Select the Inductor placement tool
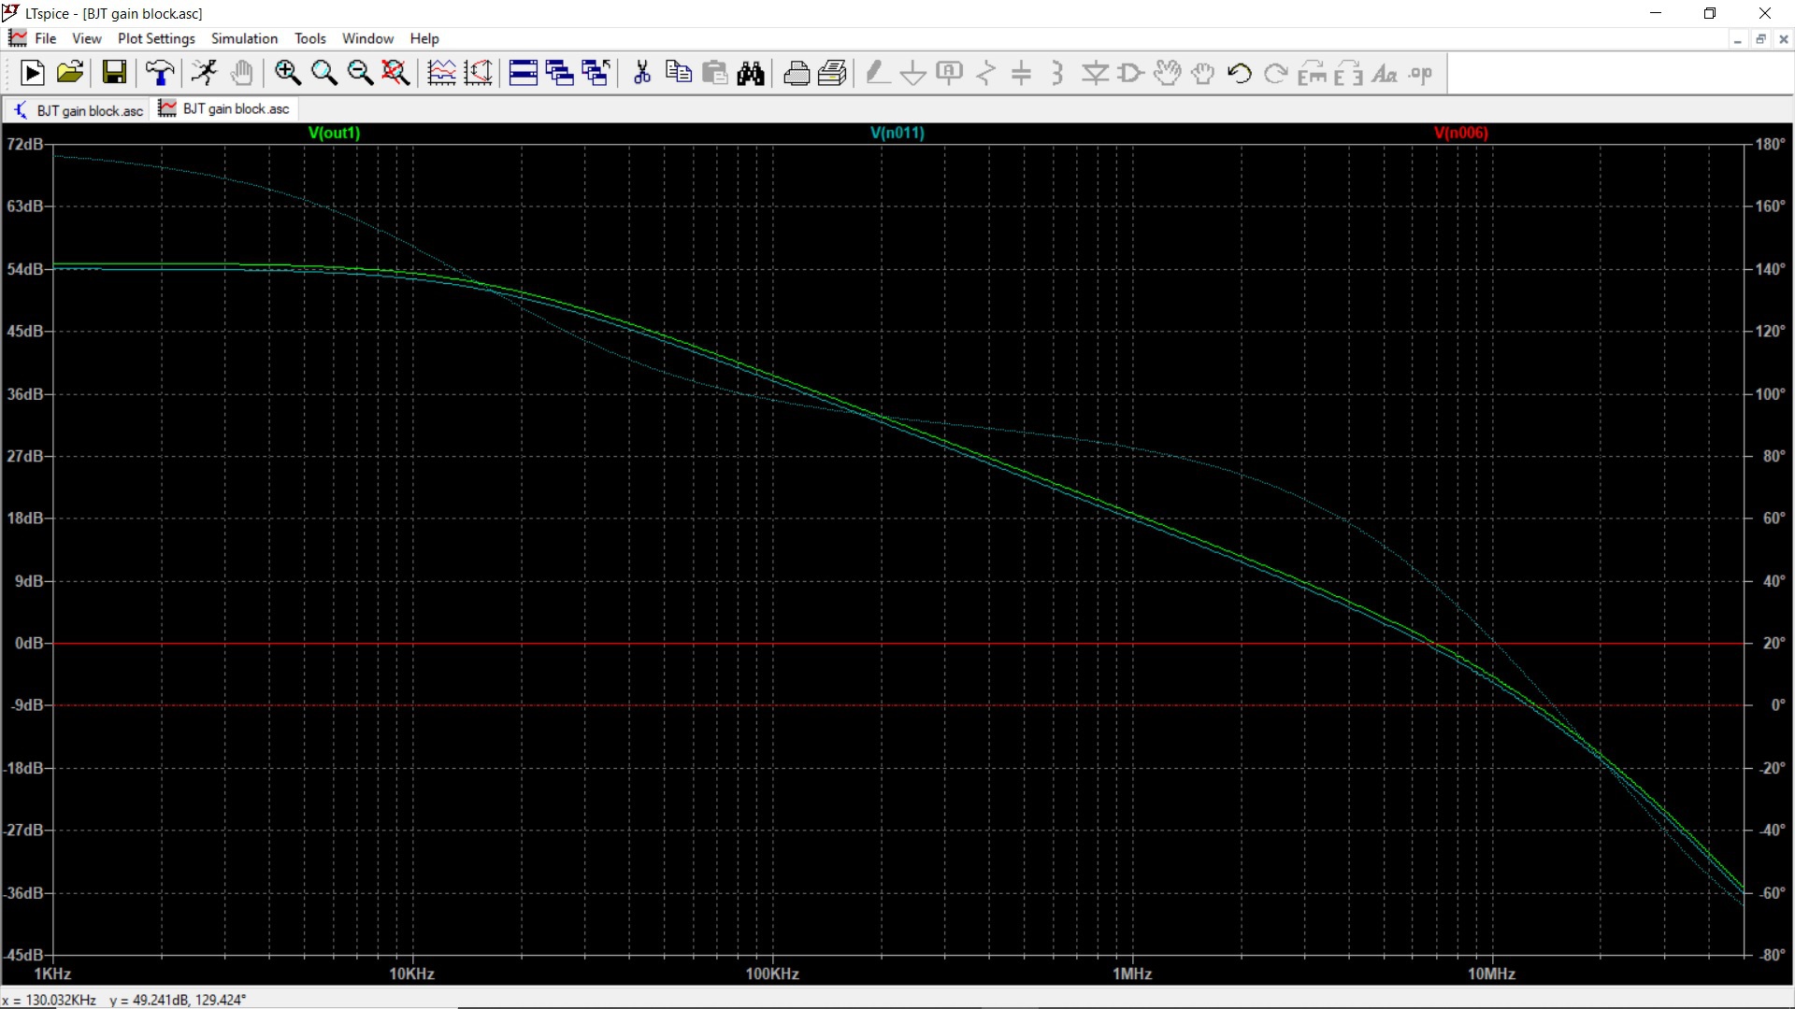 (x=1058, y=73)
